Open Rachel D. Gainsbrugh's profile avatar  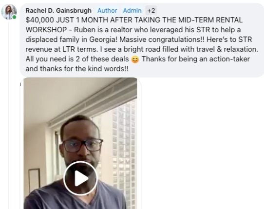[9, 12]
